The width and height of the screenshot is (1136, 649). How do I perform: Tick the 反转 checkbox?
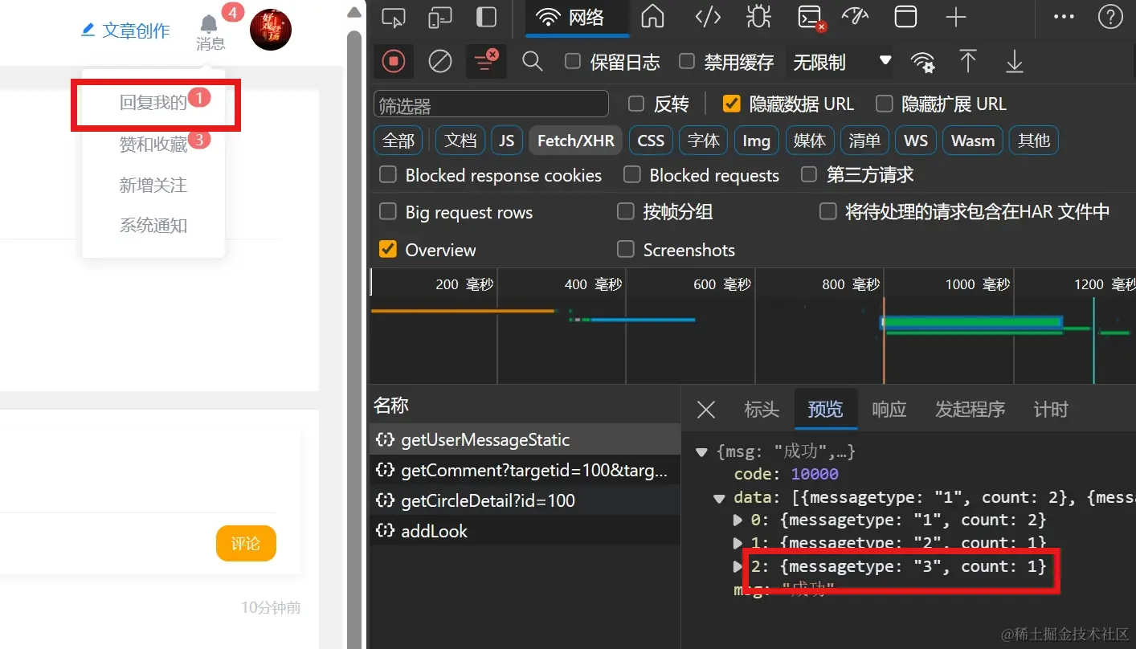[x=636, y=104]
